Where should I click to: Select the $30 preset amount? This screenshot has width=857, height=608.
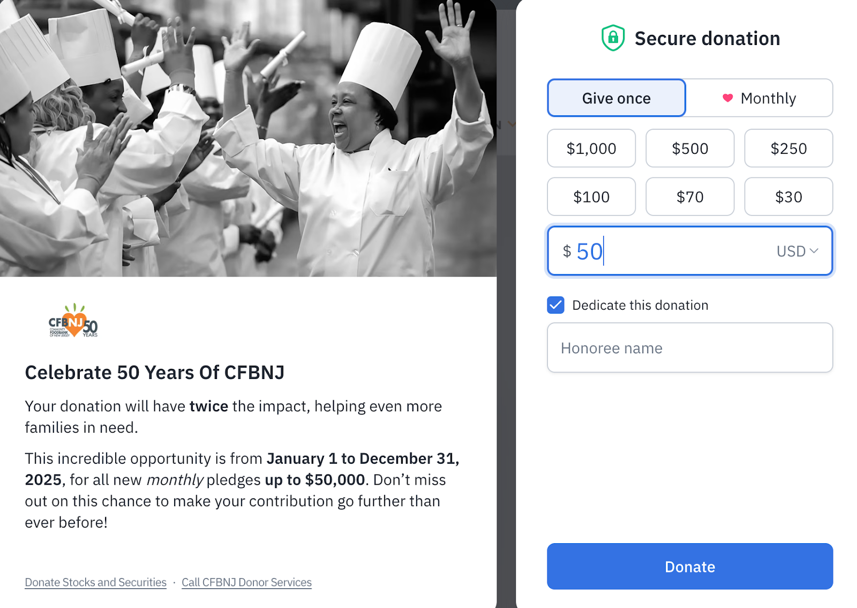coord(788,197)
